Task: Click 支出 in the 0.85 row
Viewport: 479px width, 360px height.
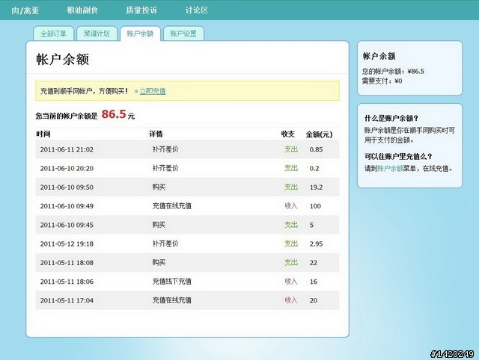Action: click(291, 149)
